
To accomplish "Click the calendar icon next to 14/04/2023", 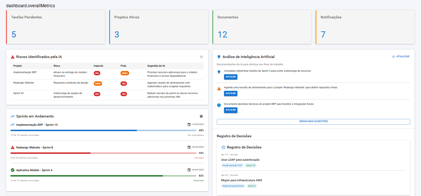I will tap(189, 125).
